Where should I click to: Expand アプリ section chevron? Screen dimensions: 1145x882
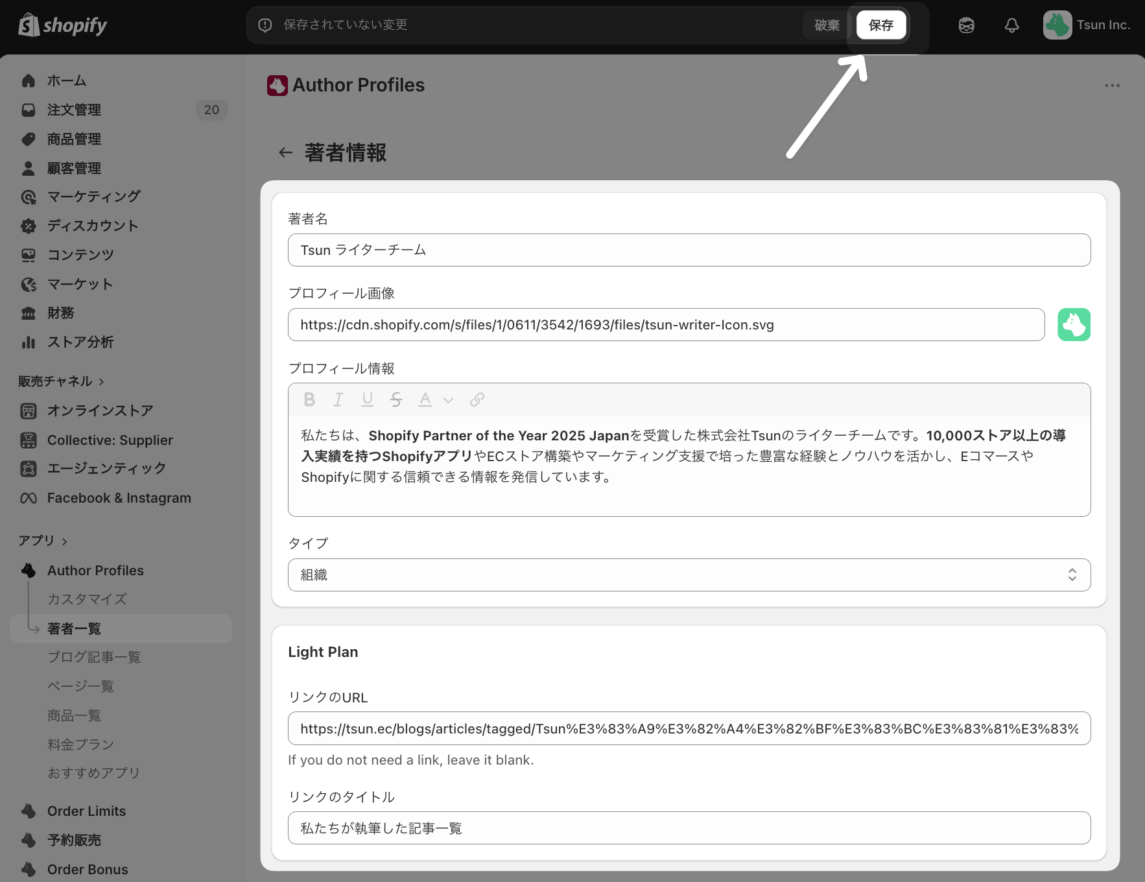tap(64, 541)
